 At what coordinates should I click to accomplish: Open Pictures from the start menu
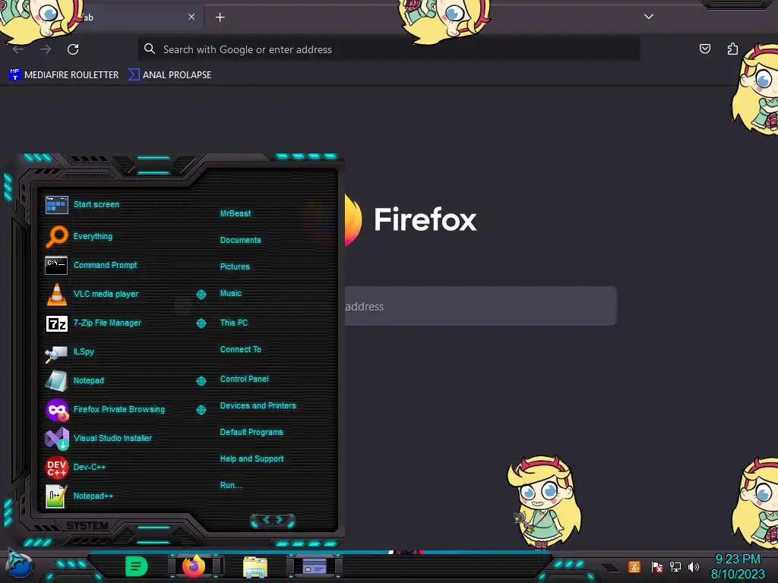[x=235, y=266]
